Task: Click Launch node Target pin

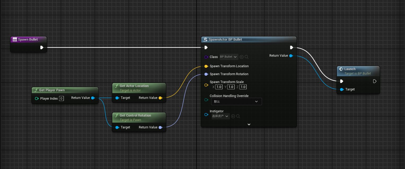Action: click(342, 89)
